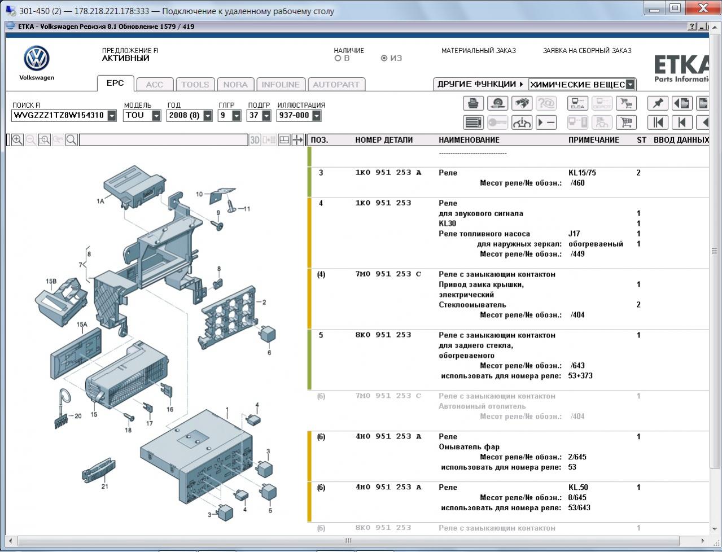
Task: Switch to the INFOLINE tab
Action: (x=281, y=85)
